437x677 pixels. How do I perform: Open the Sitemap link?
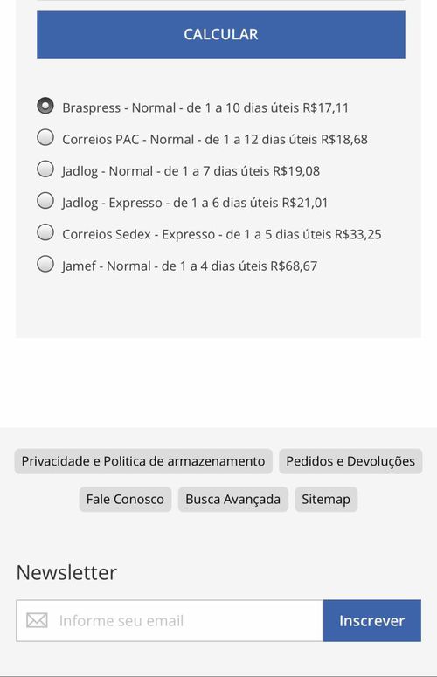[x=326, y=499]
